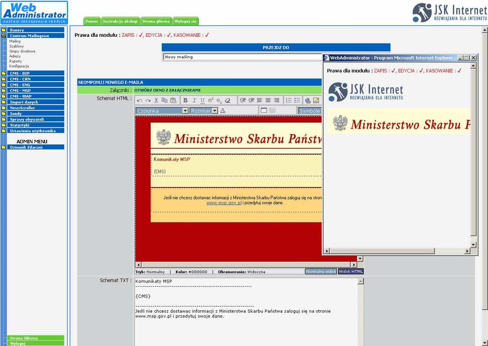The width and height of the screenshot is (488, 346).
Task: Open the Pomoc tab
Action: tap(92, 21)
